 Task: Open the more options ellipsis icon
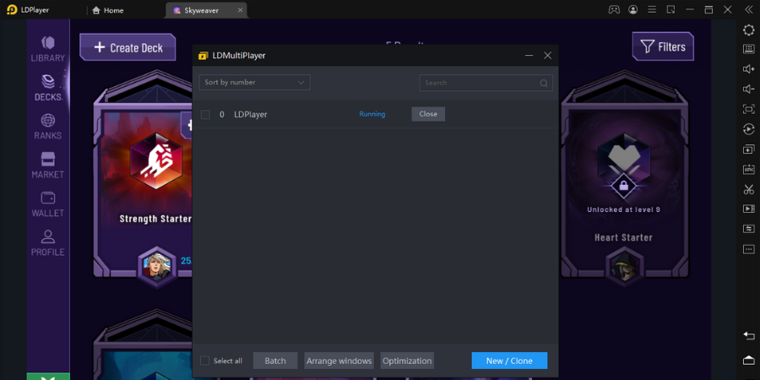[748, 249]
